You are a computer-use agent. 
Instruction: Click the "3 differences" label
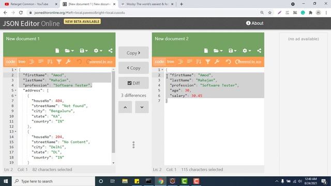point(133,95)
